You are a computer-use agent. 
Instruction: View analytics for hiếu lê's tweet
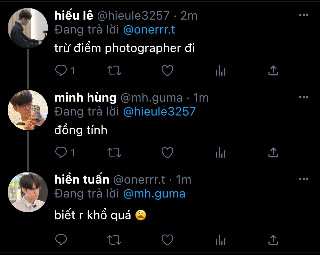click(x=221, y=70)
